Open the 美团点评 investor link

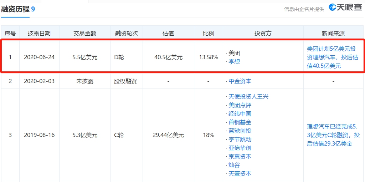click(x=240, y=105)
